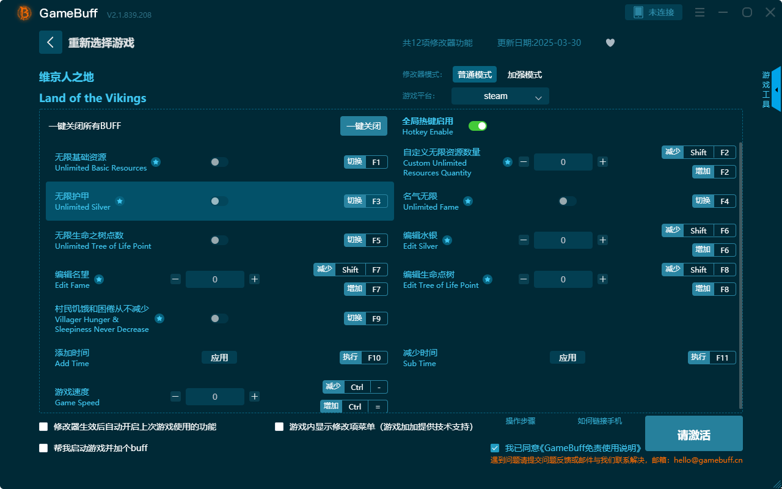The width and height of the screenshot is (782, 489).
Task: Click F10 execute hotkey for Add Time
Action: (364, 358)
